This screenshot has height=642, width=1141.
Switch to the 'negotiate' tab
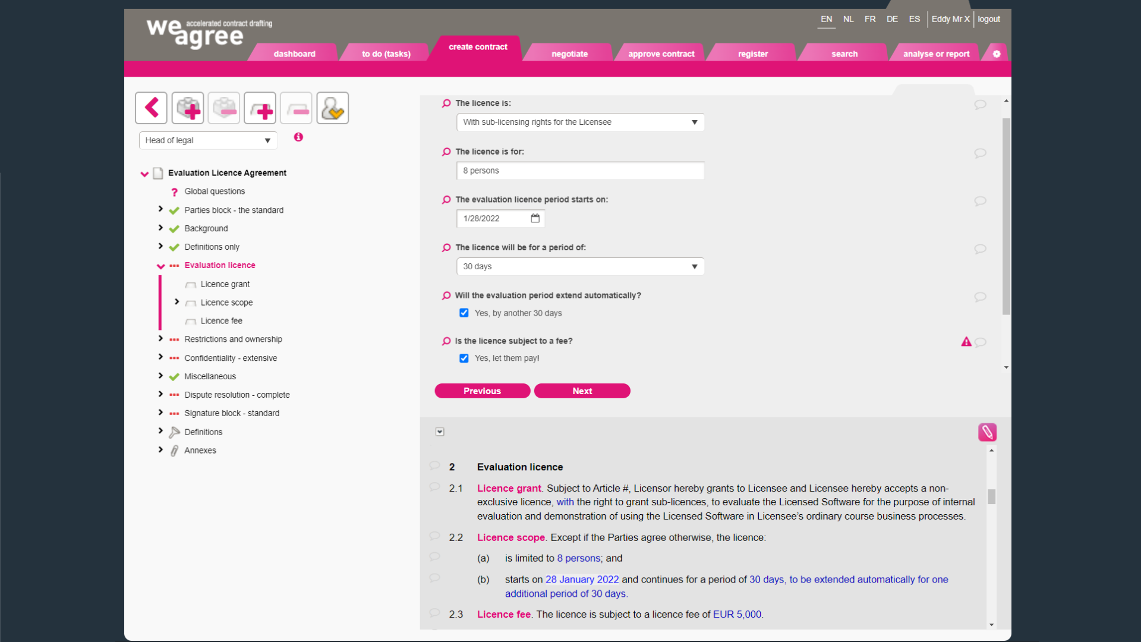pyautogui.click(x=569, y=53)
